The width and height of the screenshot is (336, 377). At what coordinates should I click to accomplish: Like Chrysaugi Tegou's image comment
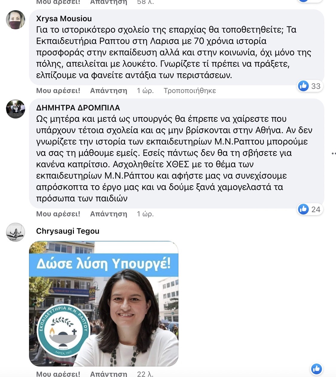pyautogui.click(x=58, y=374)
